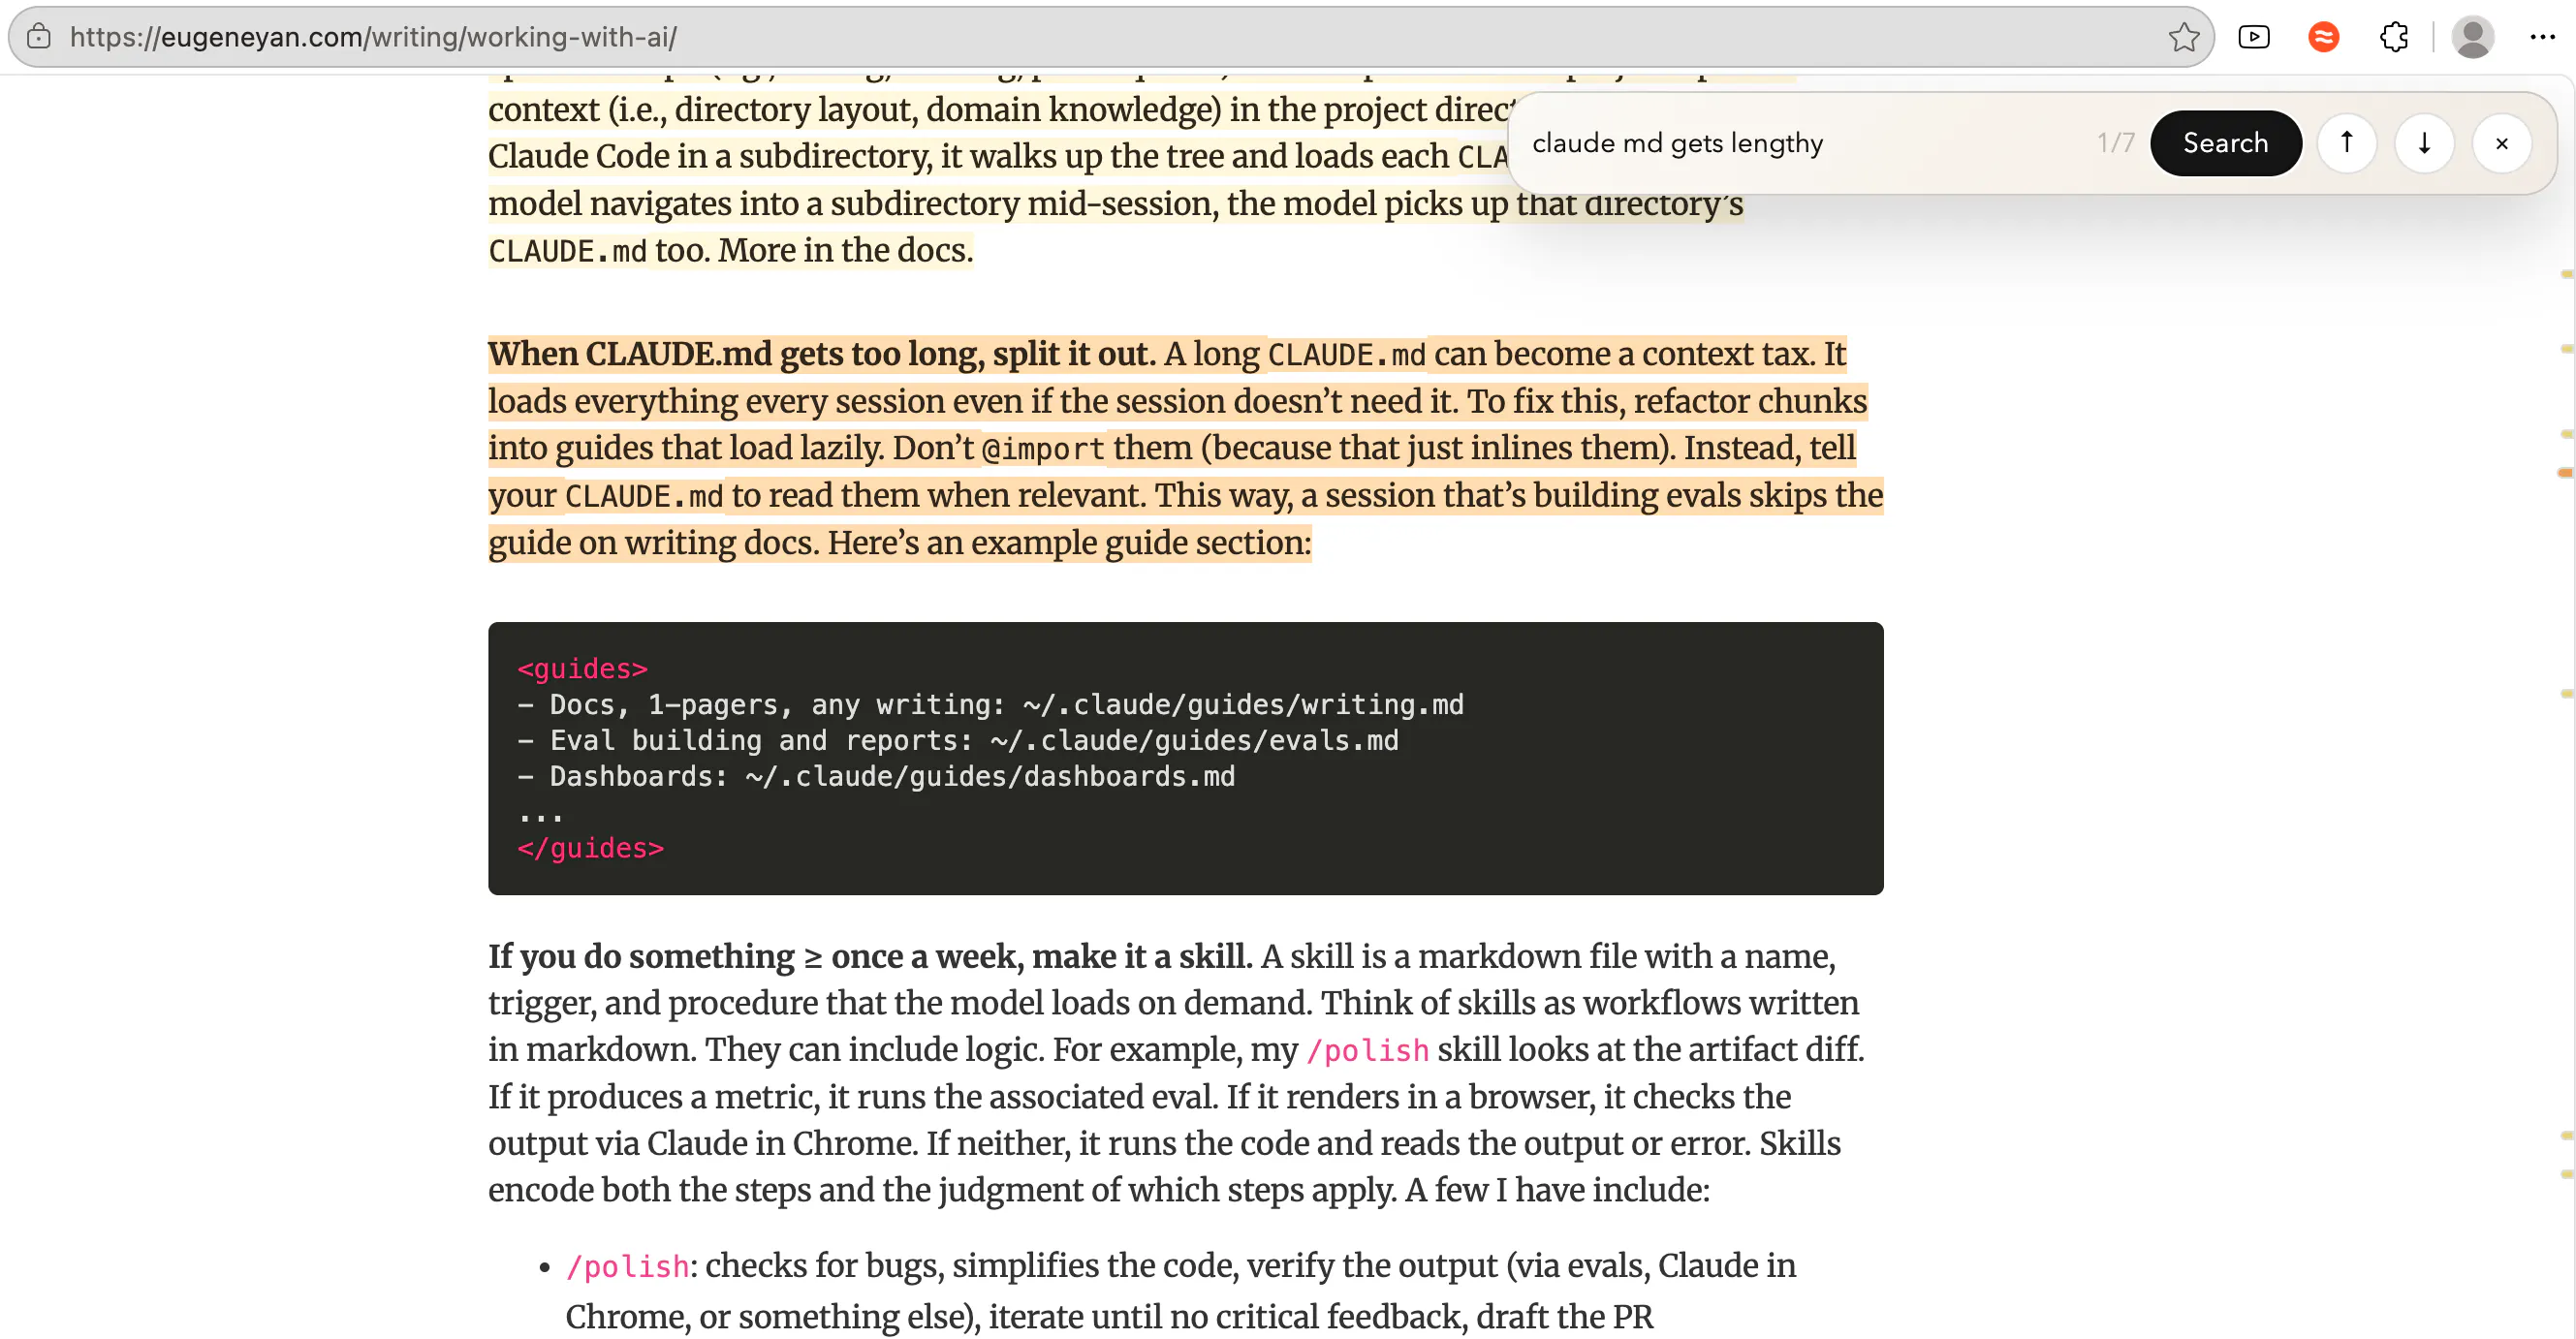Image resolution: width=2576 pixels, height=1339 pixels.
Task: Go to previous search match arrow
Action: pos(2346,143)
